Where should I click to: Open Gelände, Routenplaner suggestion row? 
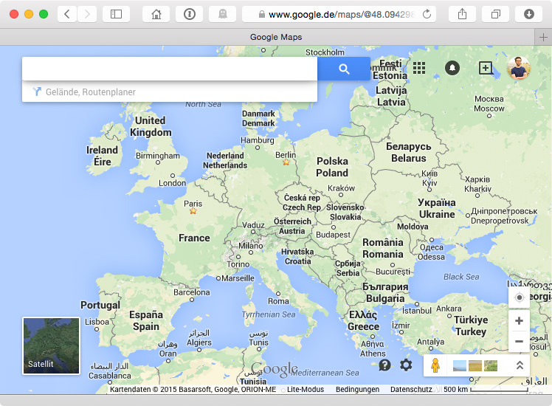[170, 92]
